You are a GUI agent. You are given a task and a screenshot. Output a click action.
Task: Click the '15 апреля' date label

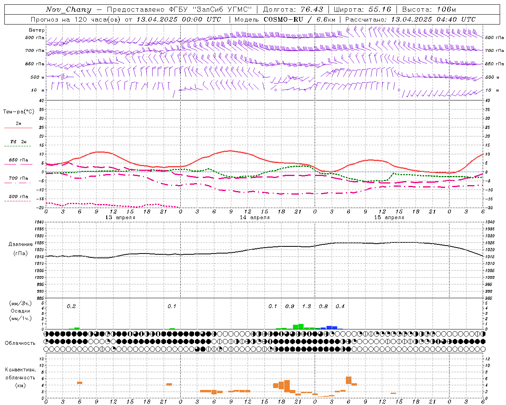(x=389, y=218)
